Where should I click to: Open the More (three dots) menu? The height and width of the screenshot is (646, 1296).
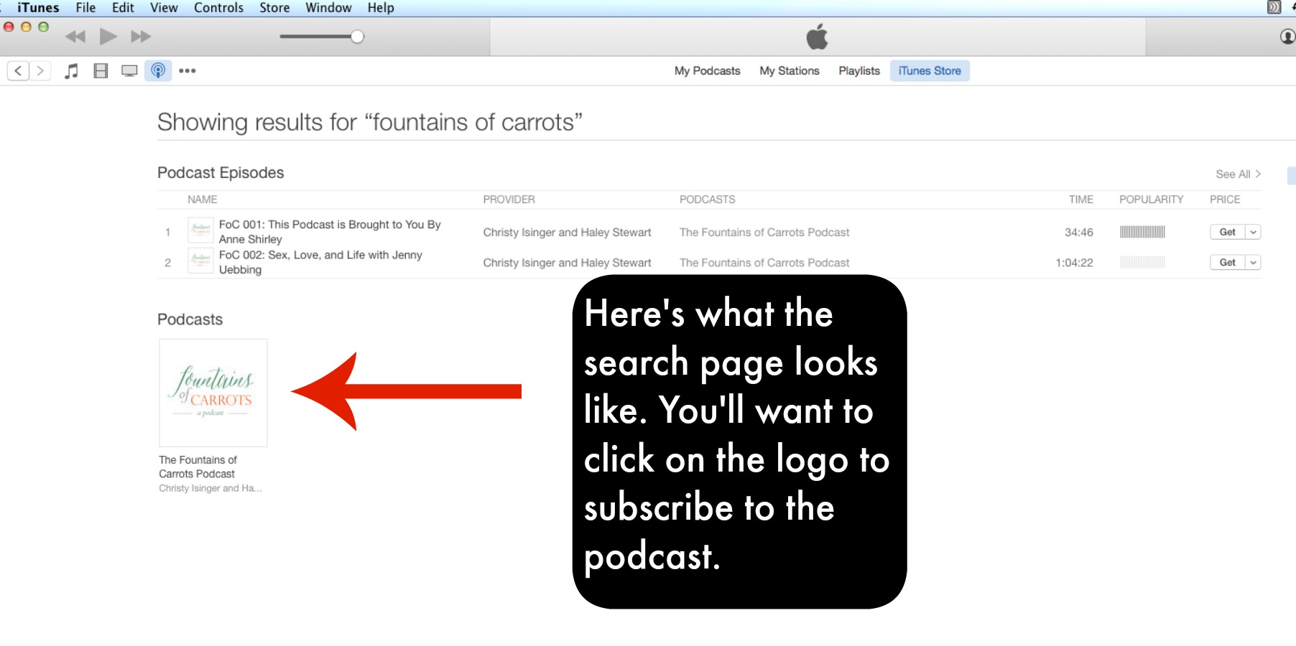pos(188,70)
